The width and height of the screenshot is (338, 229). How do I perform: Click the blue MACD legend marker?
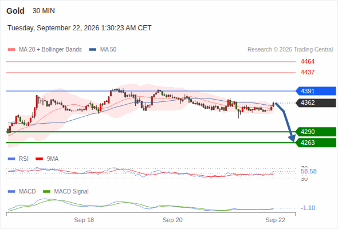[11, 192]
